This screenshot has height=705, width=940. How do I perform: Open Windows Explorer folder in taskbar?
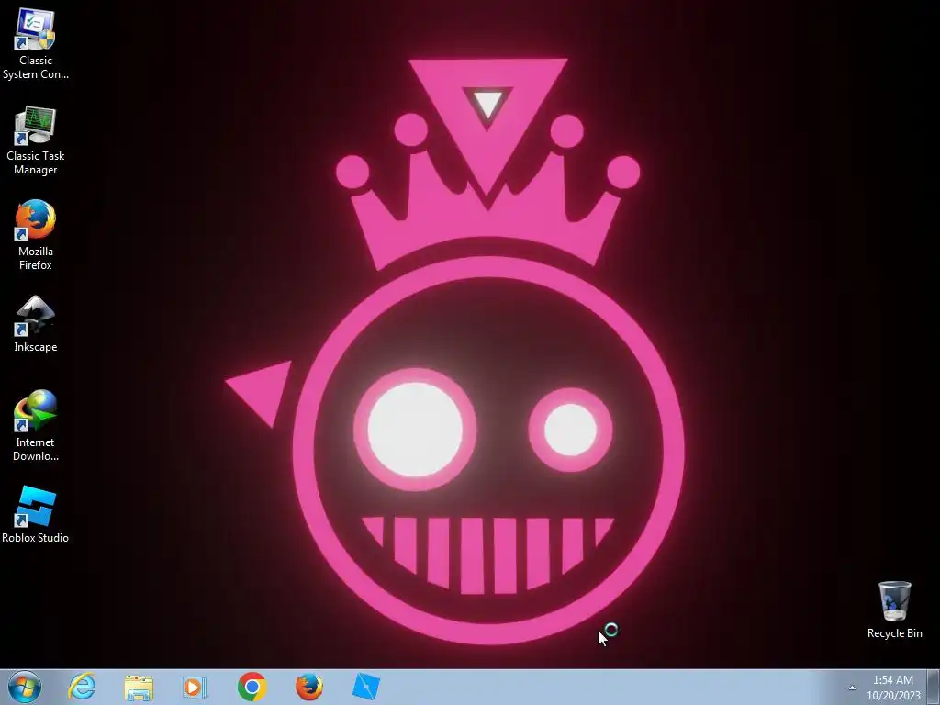139,687
